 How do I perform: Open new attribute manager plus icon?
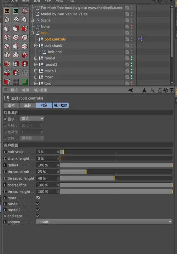(172, 90)
